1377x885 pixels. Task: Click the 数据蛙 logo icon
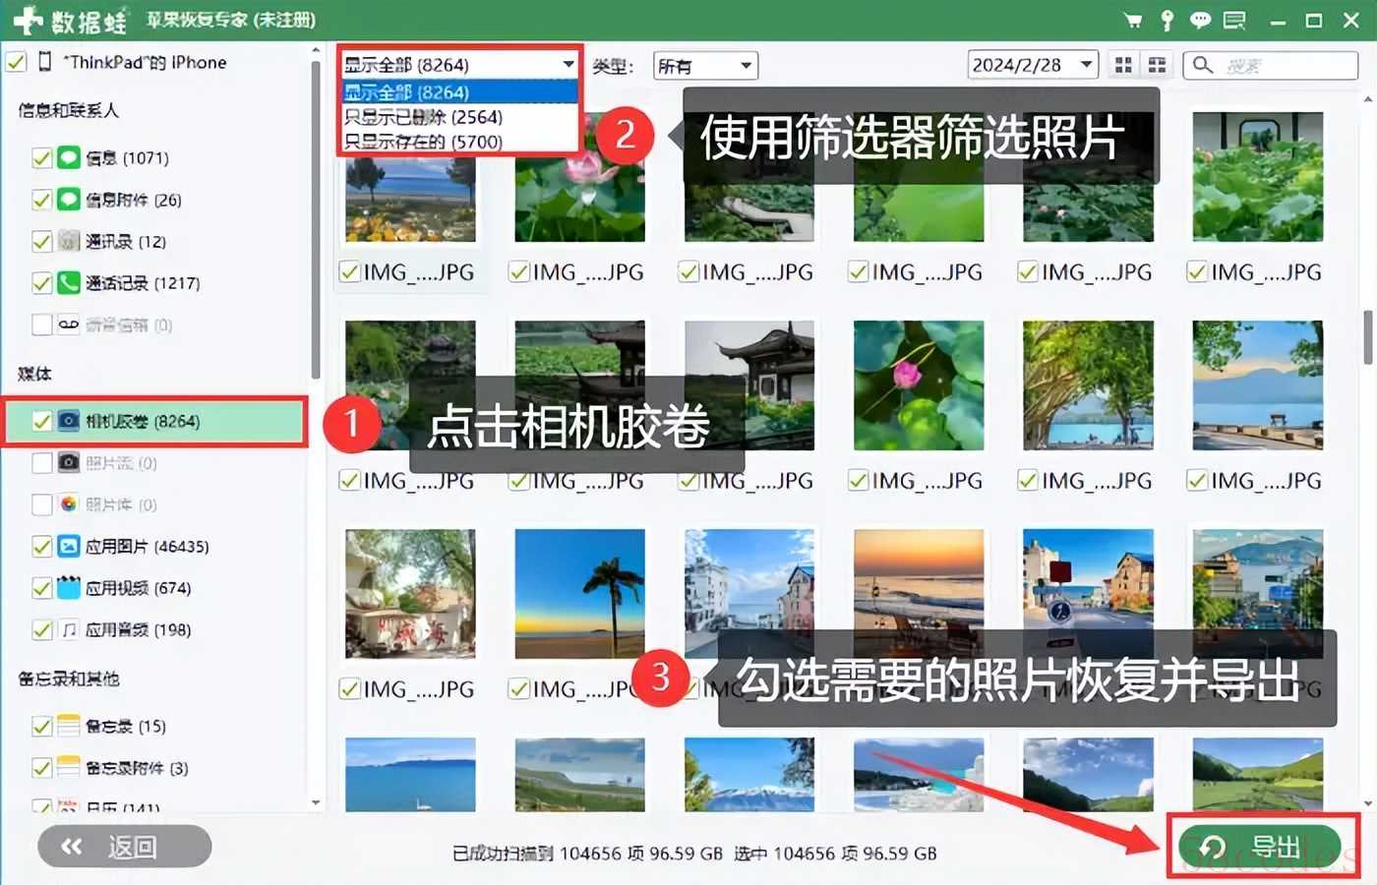pos(28,21)
